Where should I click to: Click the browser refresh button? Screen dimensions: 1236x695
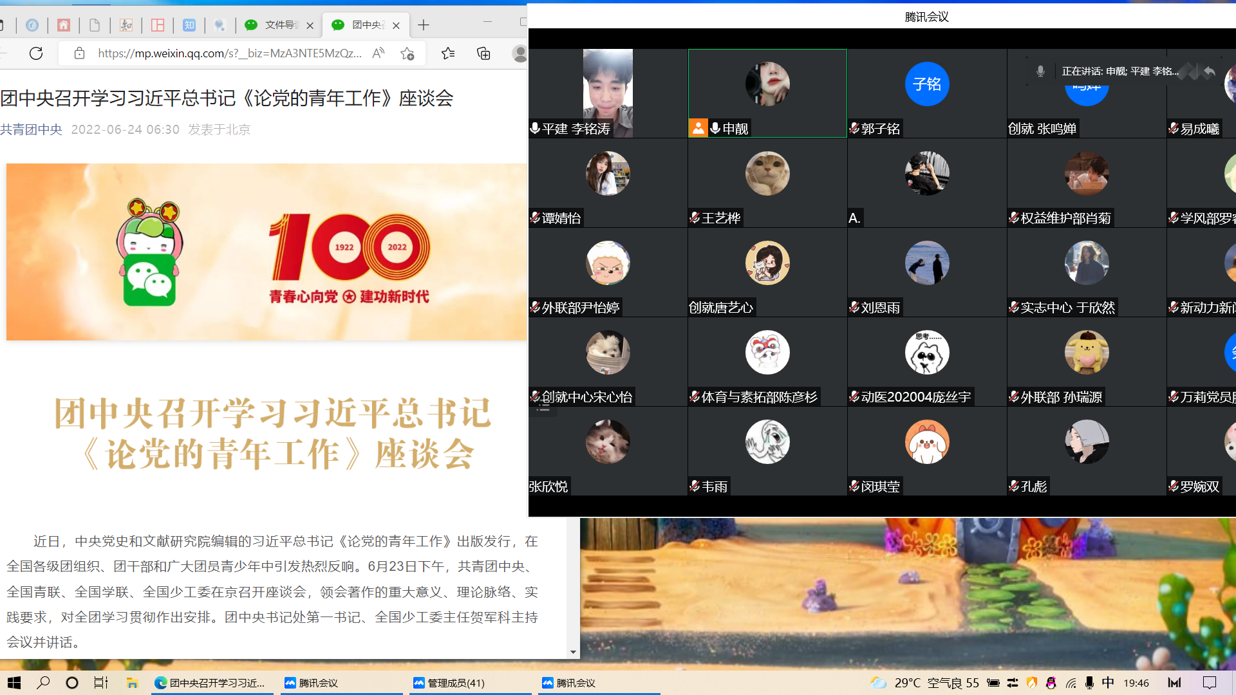(36, 53)
